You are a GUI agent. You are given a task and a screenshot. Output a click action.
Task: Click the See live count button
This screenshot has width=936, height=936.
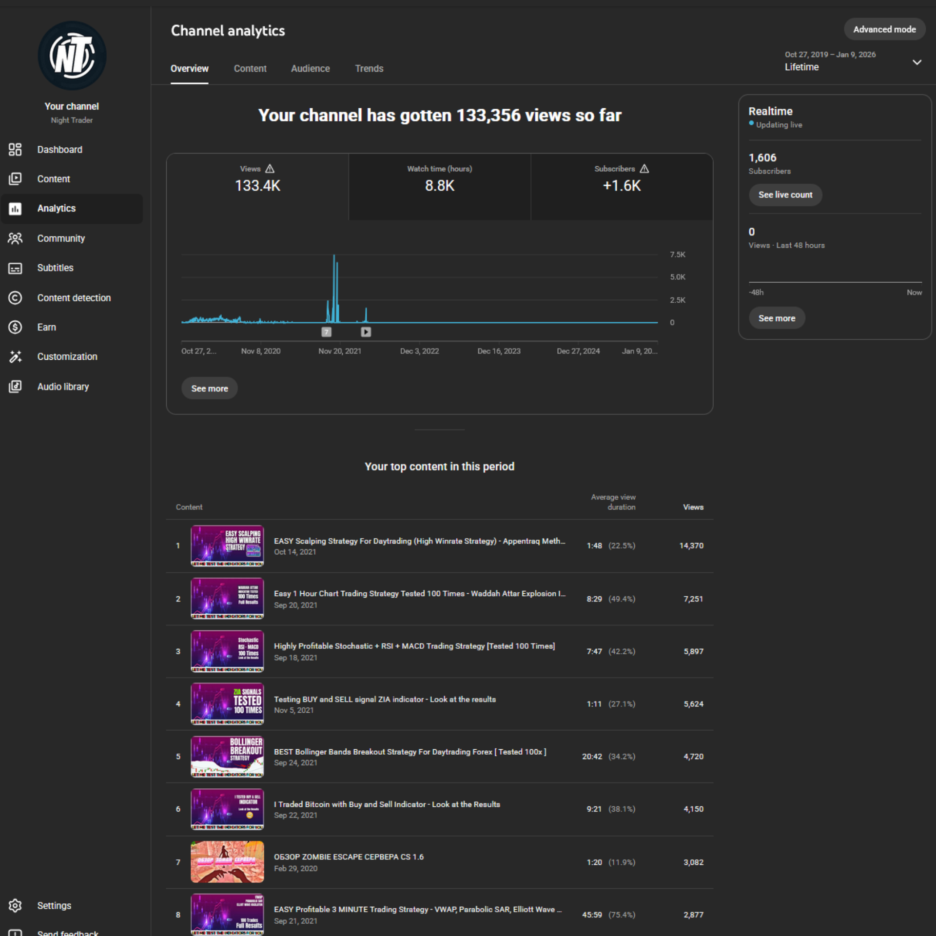(x=785, y=195)
